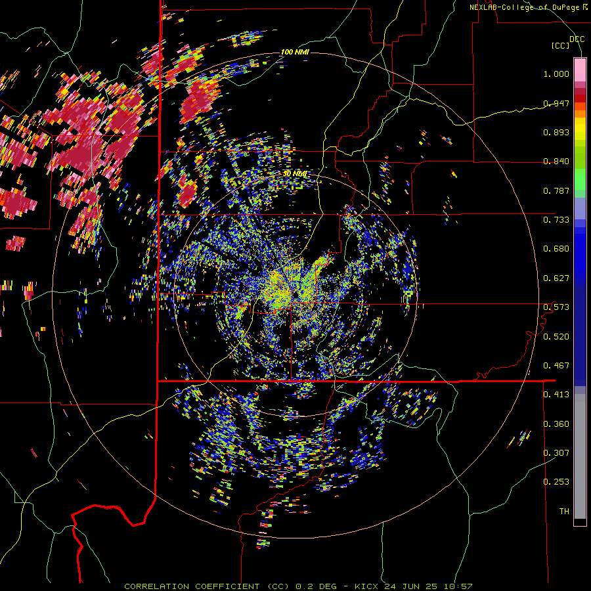This screenshot has height=591, width=591.
Task: Click the 1.000 value on color scale
Action: tap(556, 74)
